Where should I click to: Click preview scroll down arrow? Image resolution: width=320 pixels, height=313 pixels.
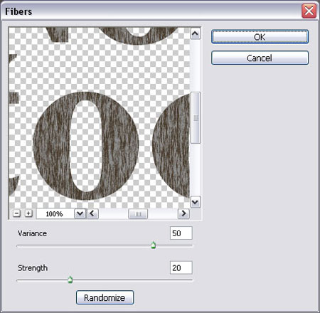[x=195, y=202]
